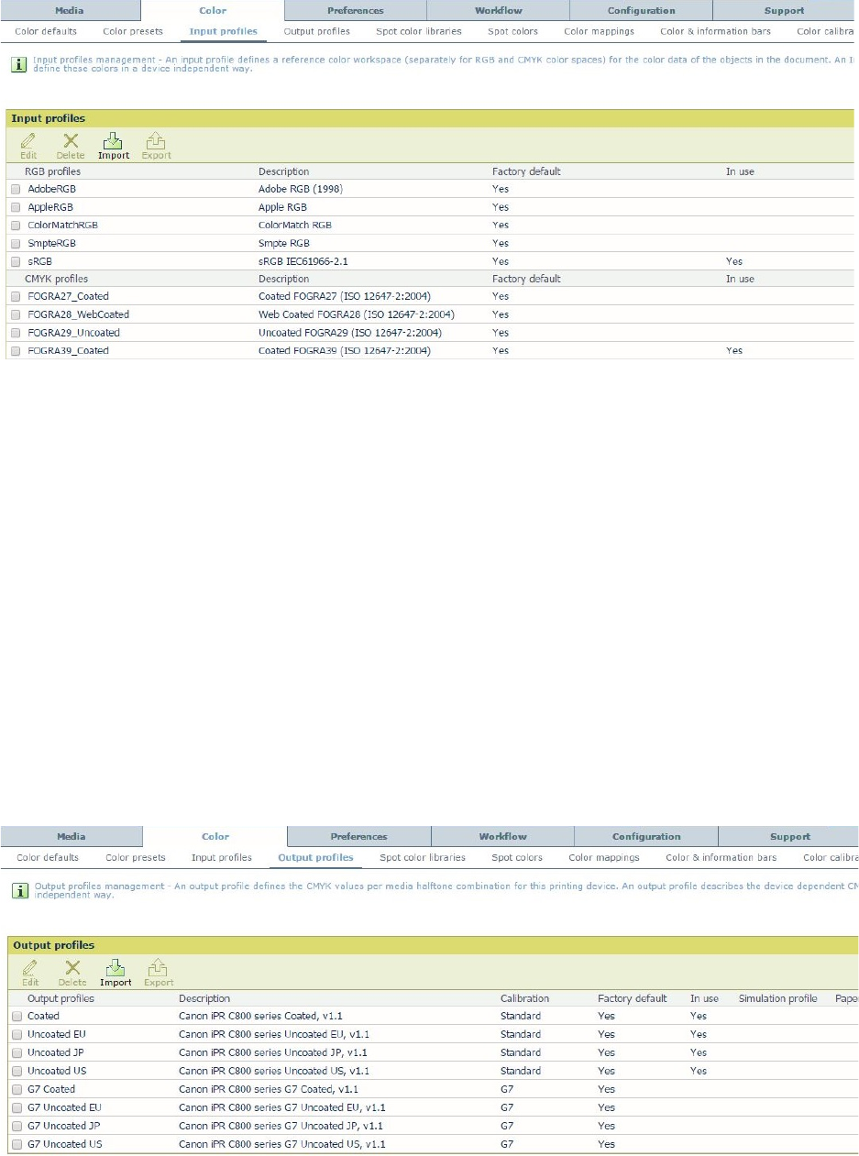Viewport: 859px width, 1156px height.
Task: Click the CMYK profiles header row label
Action: pos(56,279)
